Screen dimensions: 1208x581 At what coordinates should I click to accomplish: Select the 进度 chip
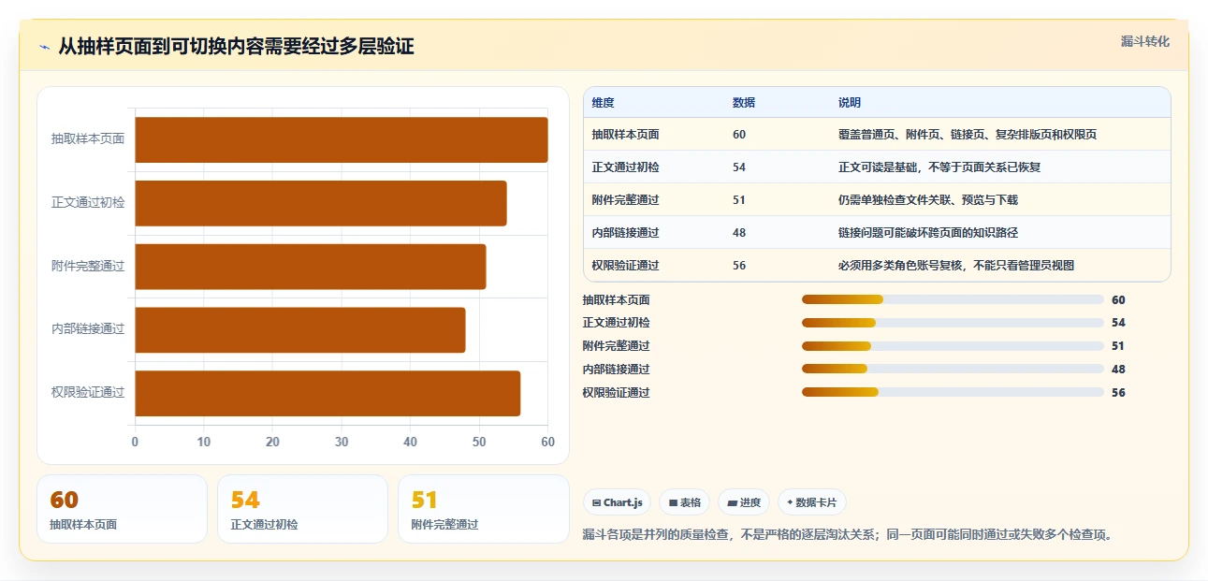(x=744, y=502)
